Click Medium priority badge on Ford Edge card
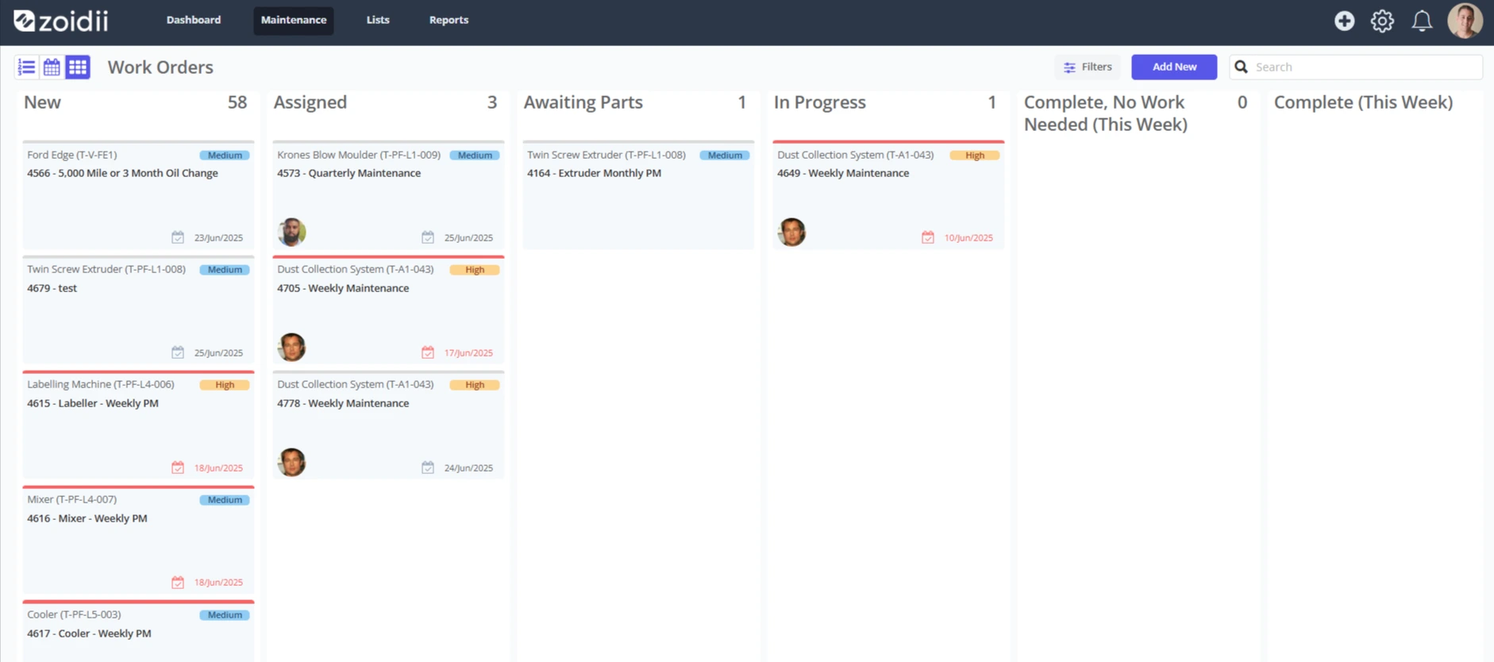Image resolution: width=1494 pixels, height=662 pixels. (225, 156)
